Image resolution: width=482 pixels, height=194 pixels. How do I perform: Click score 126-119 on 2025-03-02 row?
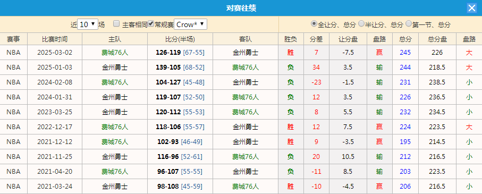pyautogui.click(x=168, y=53)
